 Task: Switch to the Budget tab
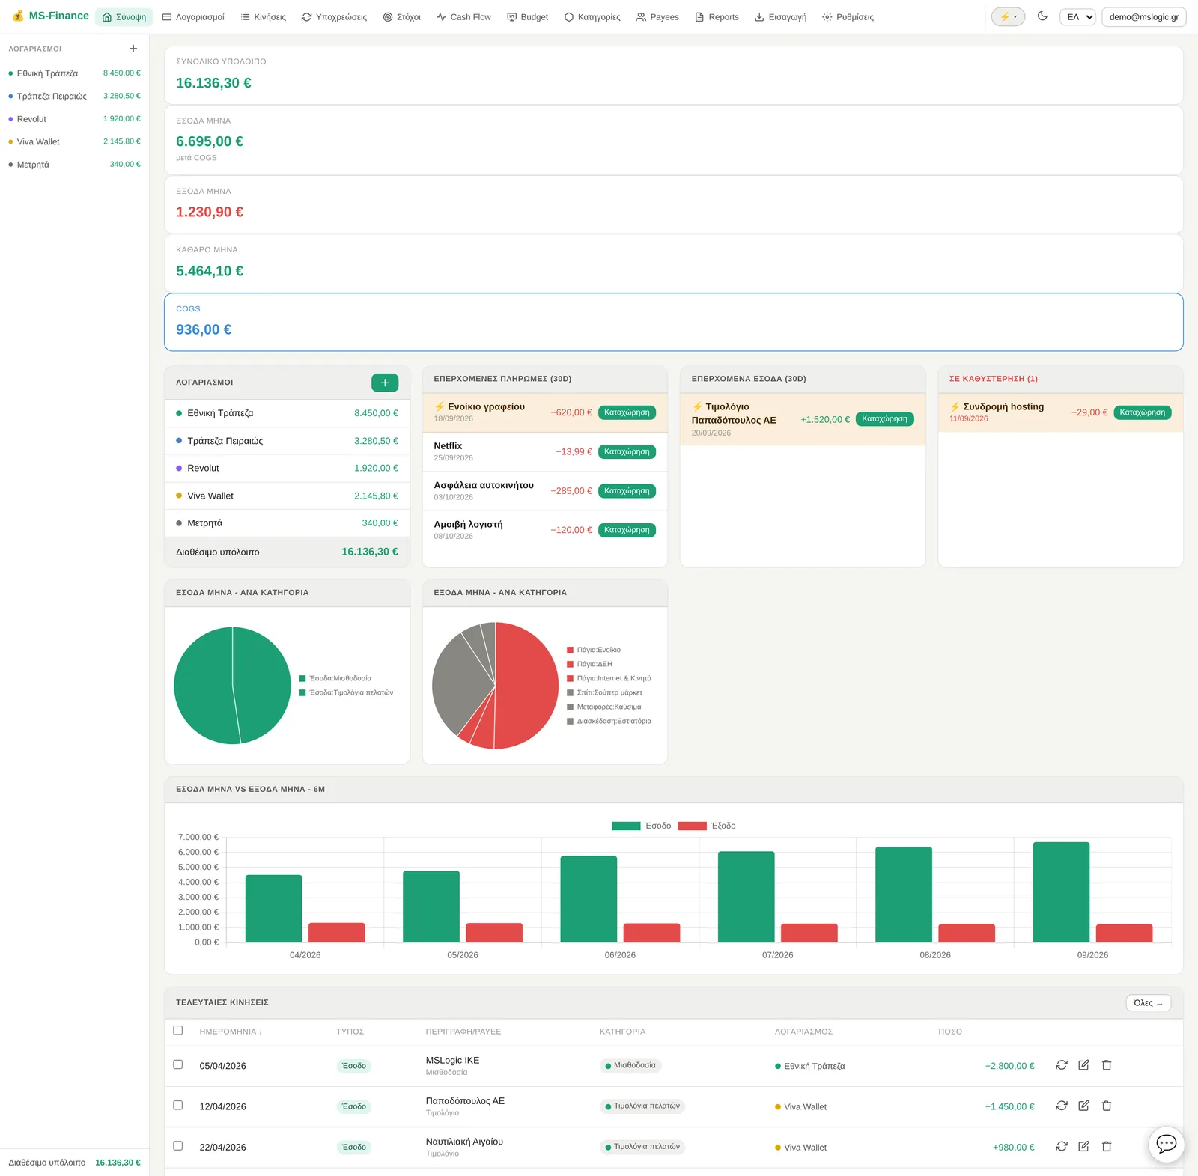pyautogui.click(x=527, y=16)
